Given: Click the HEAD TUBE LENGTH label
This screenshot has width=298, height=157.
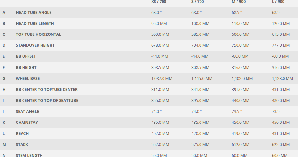Looking at the screenshot, I should [35, 24].
